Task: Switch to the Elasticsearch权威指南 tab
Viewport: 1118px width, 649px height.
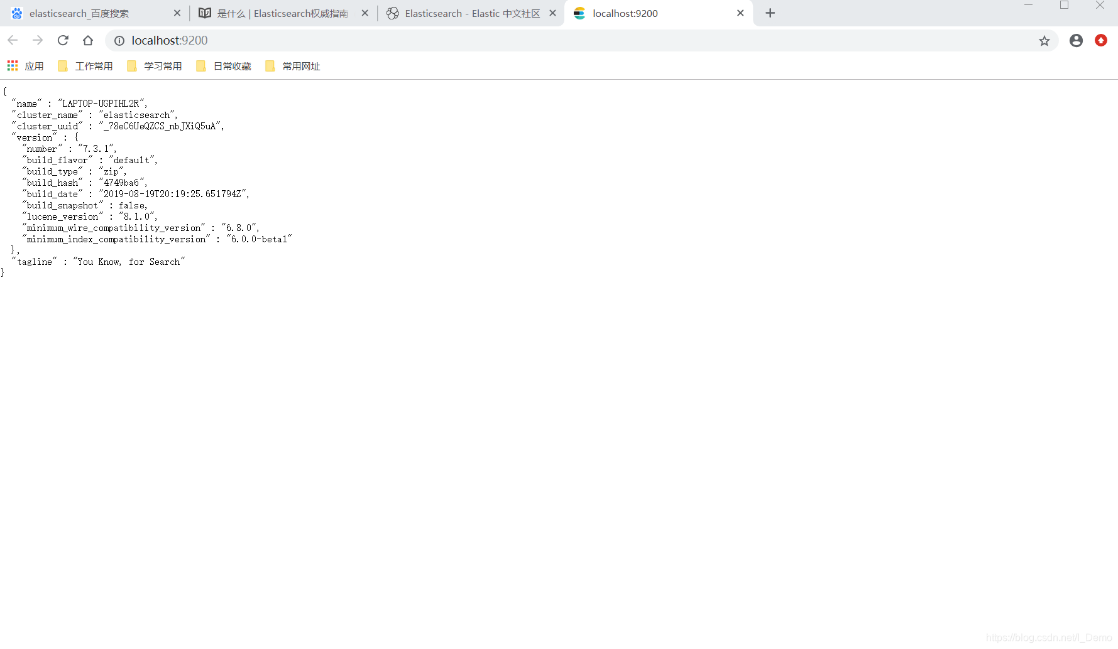Action: pos(282,13)
